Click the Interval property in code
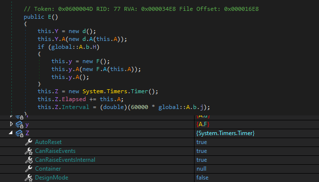This screenshot has height=182, width=319. 76,107
